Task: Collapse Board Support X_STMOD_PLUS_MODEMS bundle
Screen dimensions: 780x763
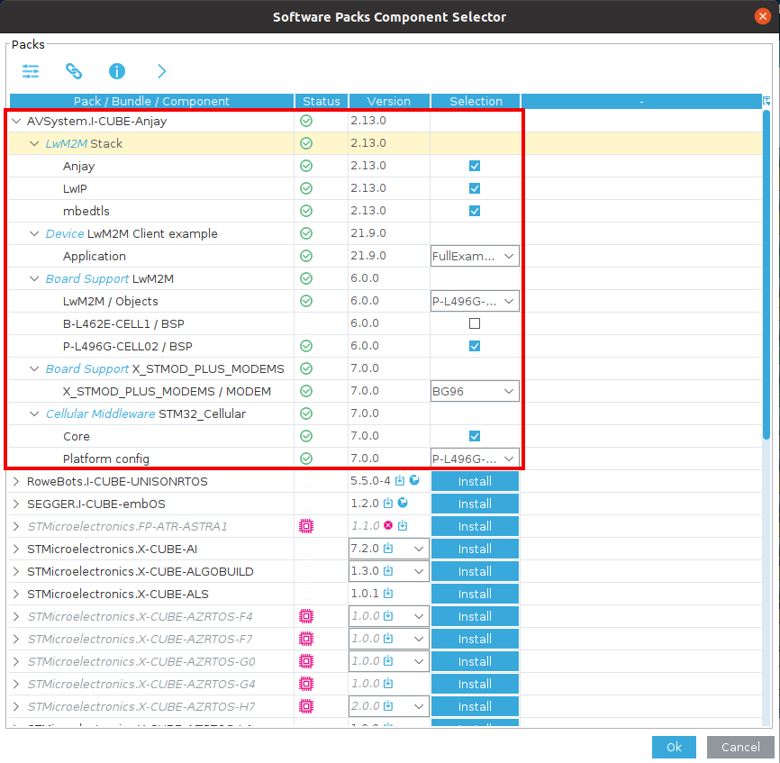Action: pyautogui.click(x=34, y=368)
